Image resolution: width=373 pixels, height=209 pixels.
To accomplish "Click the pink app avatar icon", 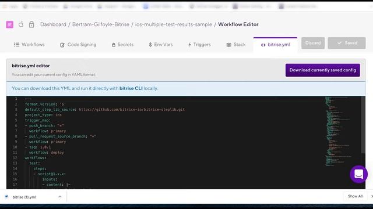I will click(x=10, y=24).
